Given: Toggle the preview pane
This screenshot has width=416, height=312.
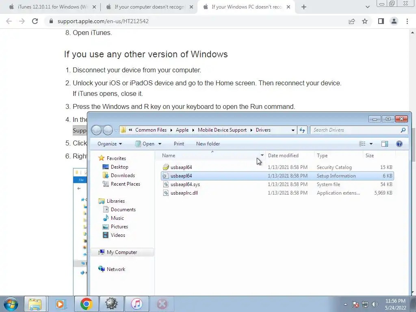Looking at the screenshot, I should pos(385,144).
